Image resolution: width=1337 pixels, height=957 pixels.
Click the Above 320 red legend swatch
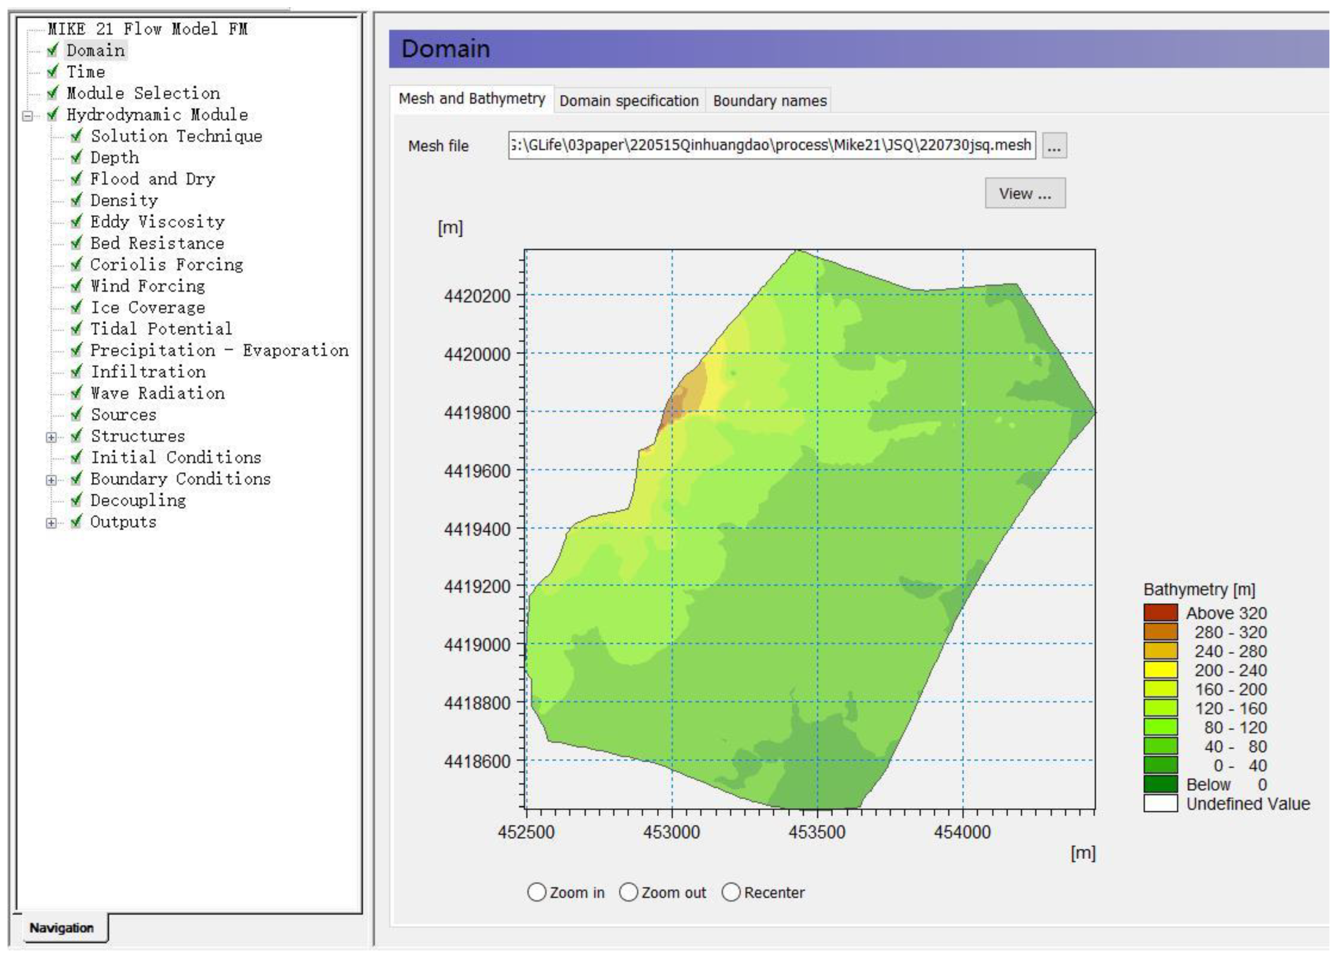[x=1160, y=613]
